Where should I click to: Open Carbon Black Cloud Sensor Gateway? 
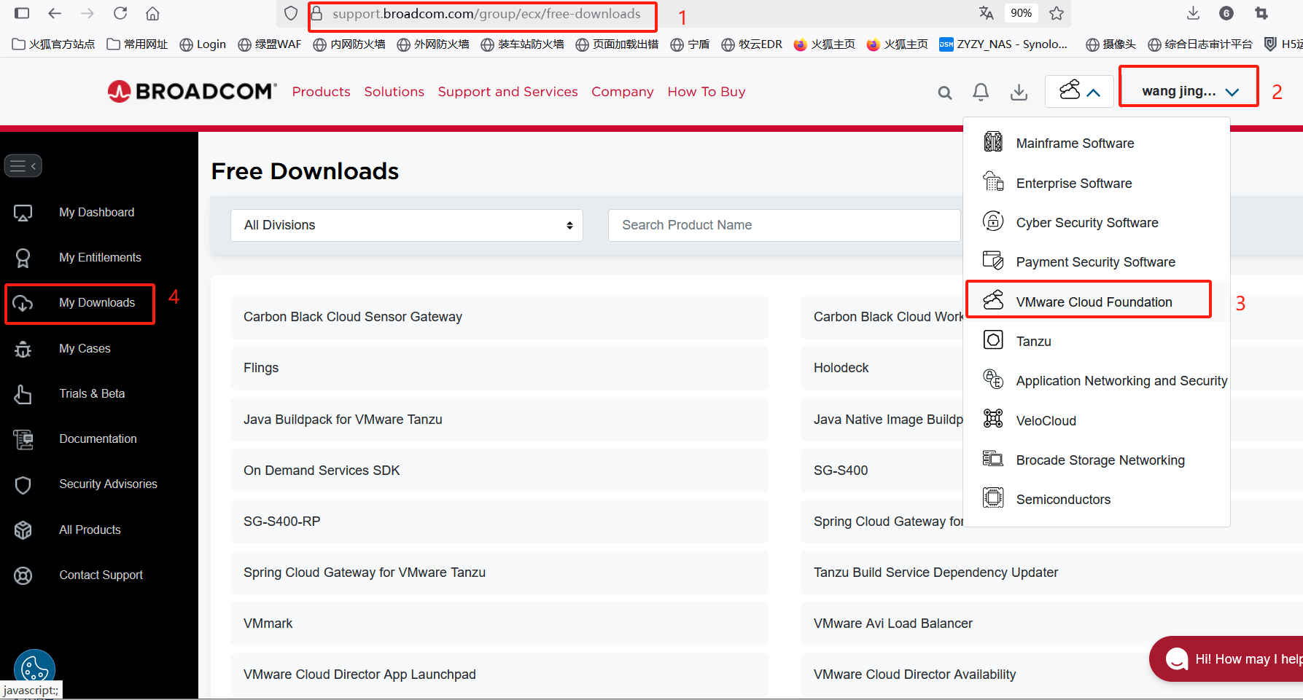click(x=499, y=317)
